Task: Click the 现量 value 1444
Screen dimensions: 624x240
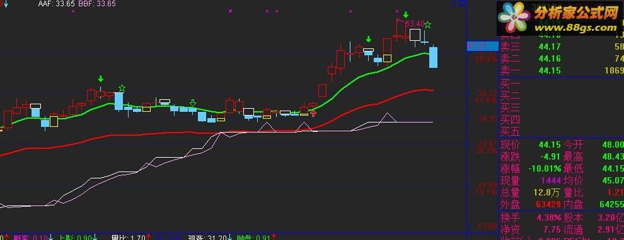Action: point(551,180)
